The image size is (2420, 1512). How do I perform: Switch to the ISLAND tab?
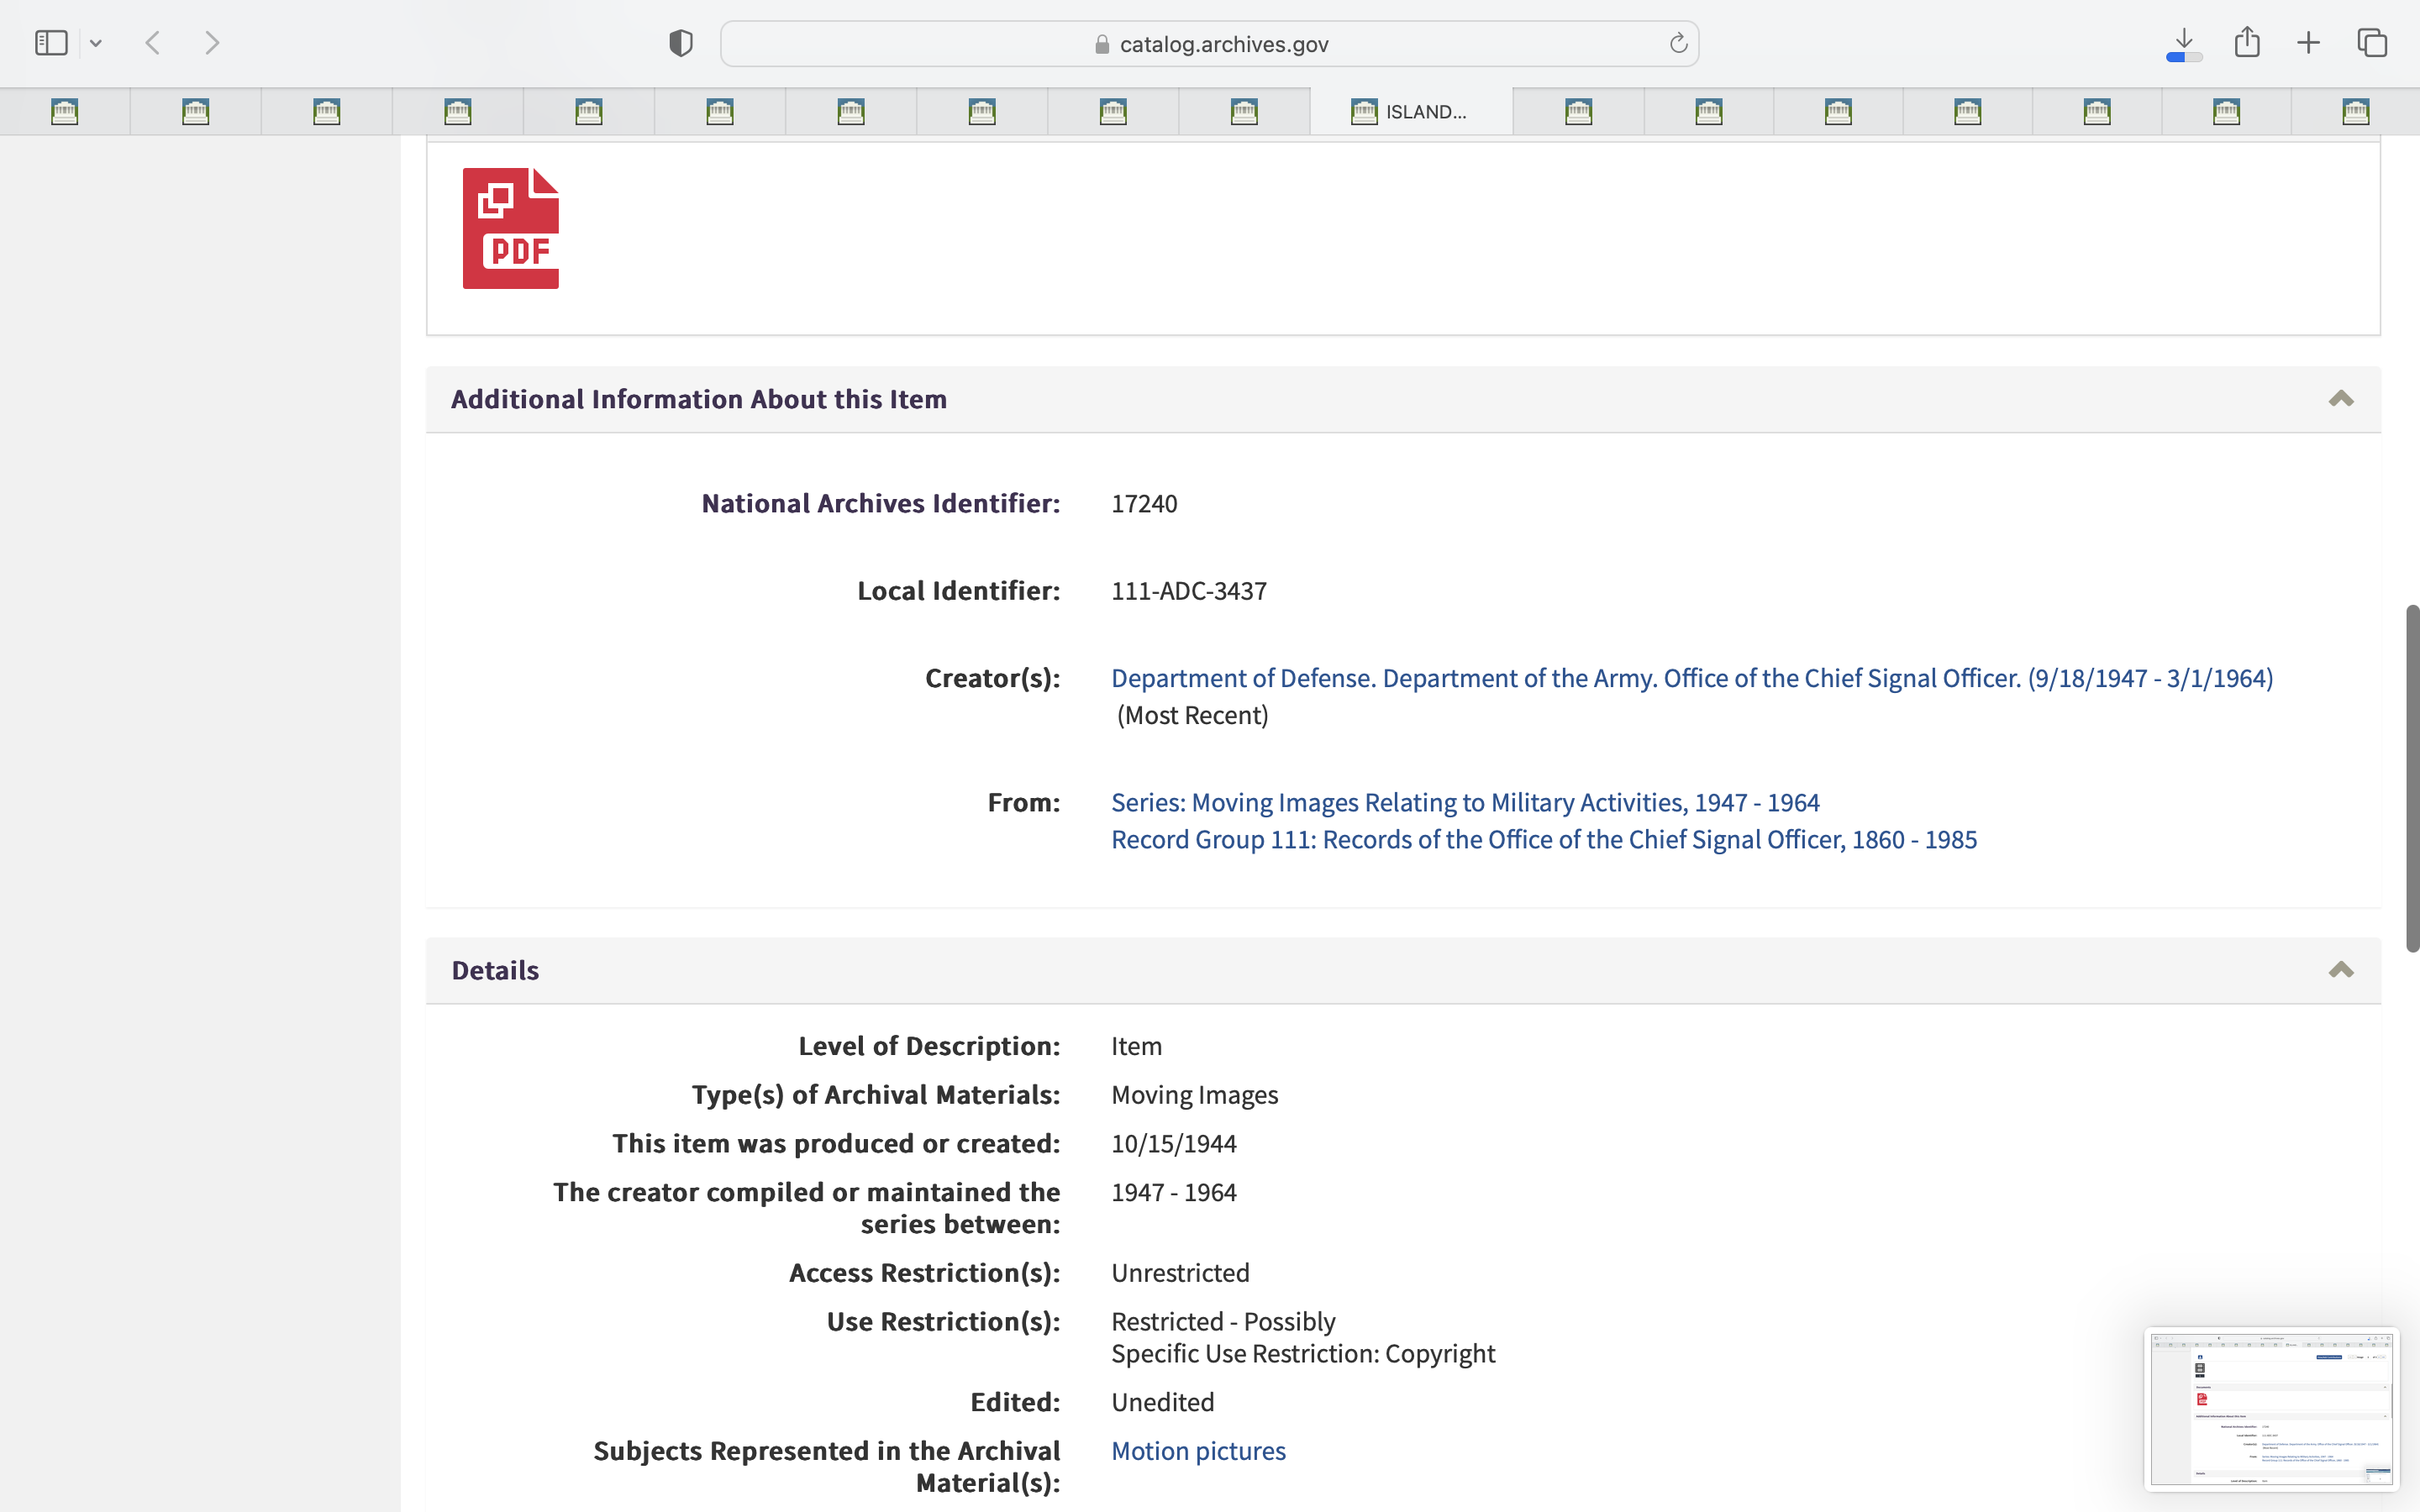point(1410,112)
